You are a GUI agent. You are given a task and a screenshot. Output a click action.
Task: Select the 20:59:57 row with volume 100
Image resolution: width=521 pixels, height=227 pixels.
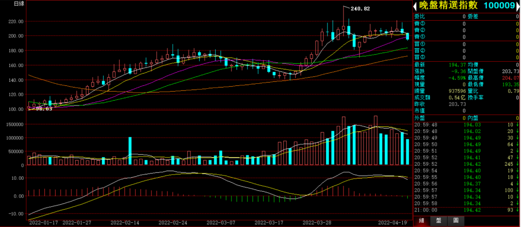(466, 190)
